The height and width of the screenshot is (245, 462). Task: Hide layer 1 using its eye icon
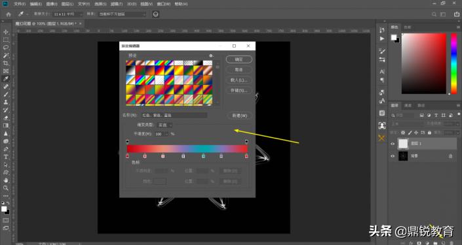(x=393, y=144)
